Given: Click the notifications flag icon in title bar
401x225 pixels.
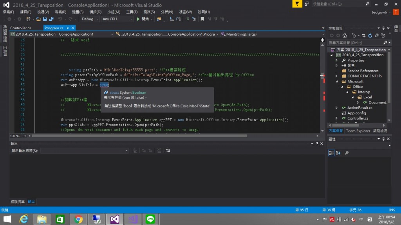Looking at the screenshot, I should pyautogui.click(x=297, y=4).
